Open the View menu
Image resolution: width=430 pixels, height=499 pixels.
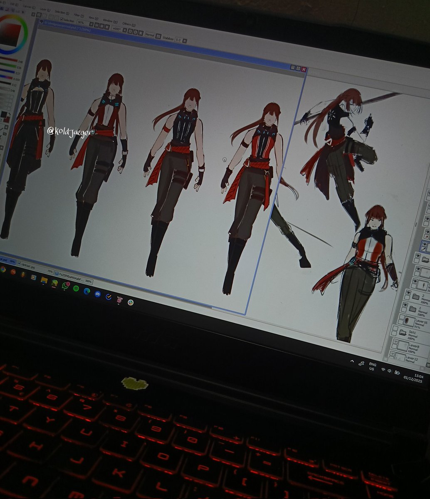[94, 18]
